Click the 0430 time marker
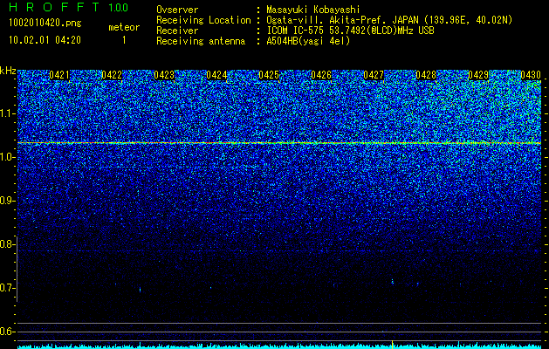Image resolution: width=549 pixels, height=349 pixels. pyautogui.click(x=531, y=75)
